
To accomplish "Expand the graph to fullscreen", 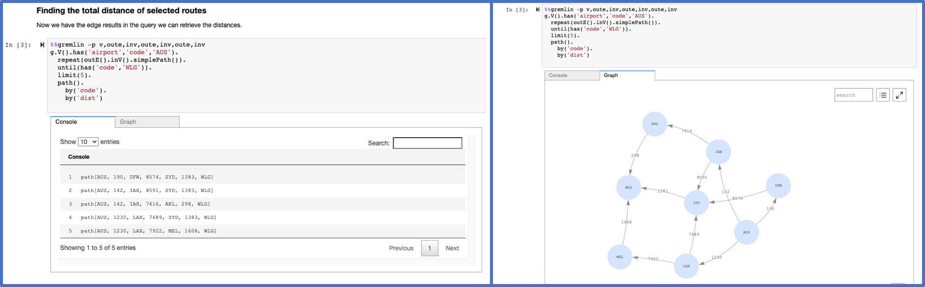I will click(x=899, y=95).
